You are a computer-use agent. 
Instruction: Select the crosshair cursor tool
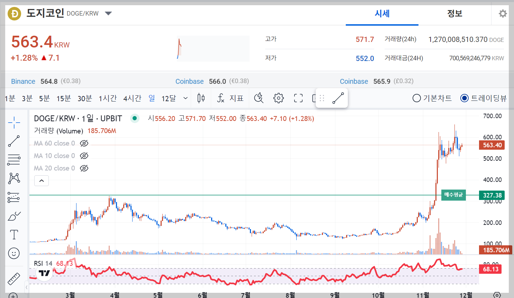click(14, 122)
